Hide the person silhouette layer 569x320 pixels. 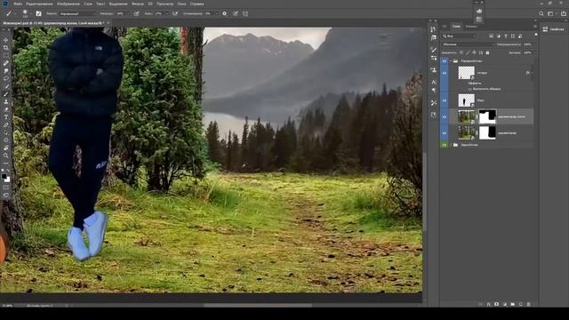click(445, 100)
